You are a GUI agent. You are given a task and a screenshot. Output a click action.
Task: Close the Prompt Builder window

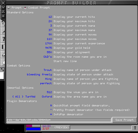pyautogui.click(x=3, y=3)
